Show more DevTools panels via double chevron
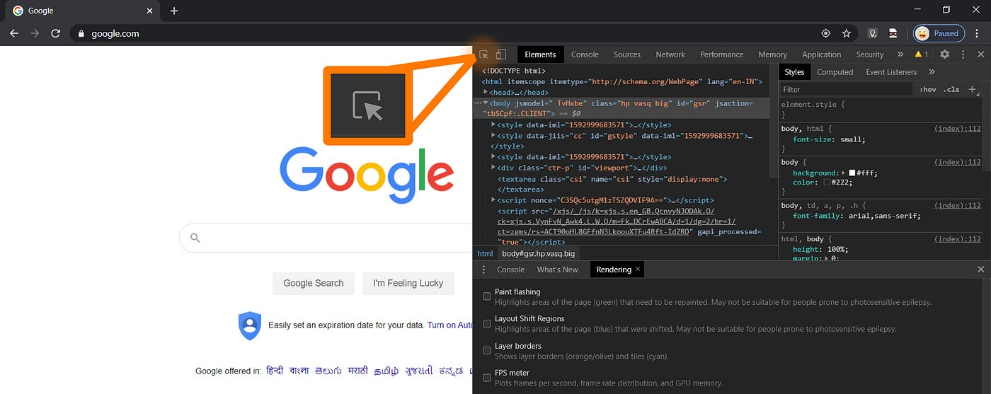This screenshot has height=394, width=991. click(x=900, y=54)
